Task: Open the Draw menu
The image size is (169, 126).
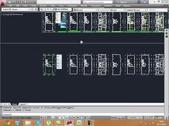Action: (61, 6)
